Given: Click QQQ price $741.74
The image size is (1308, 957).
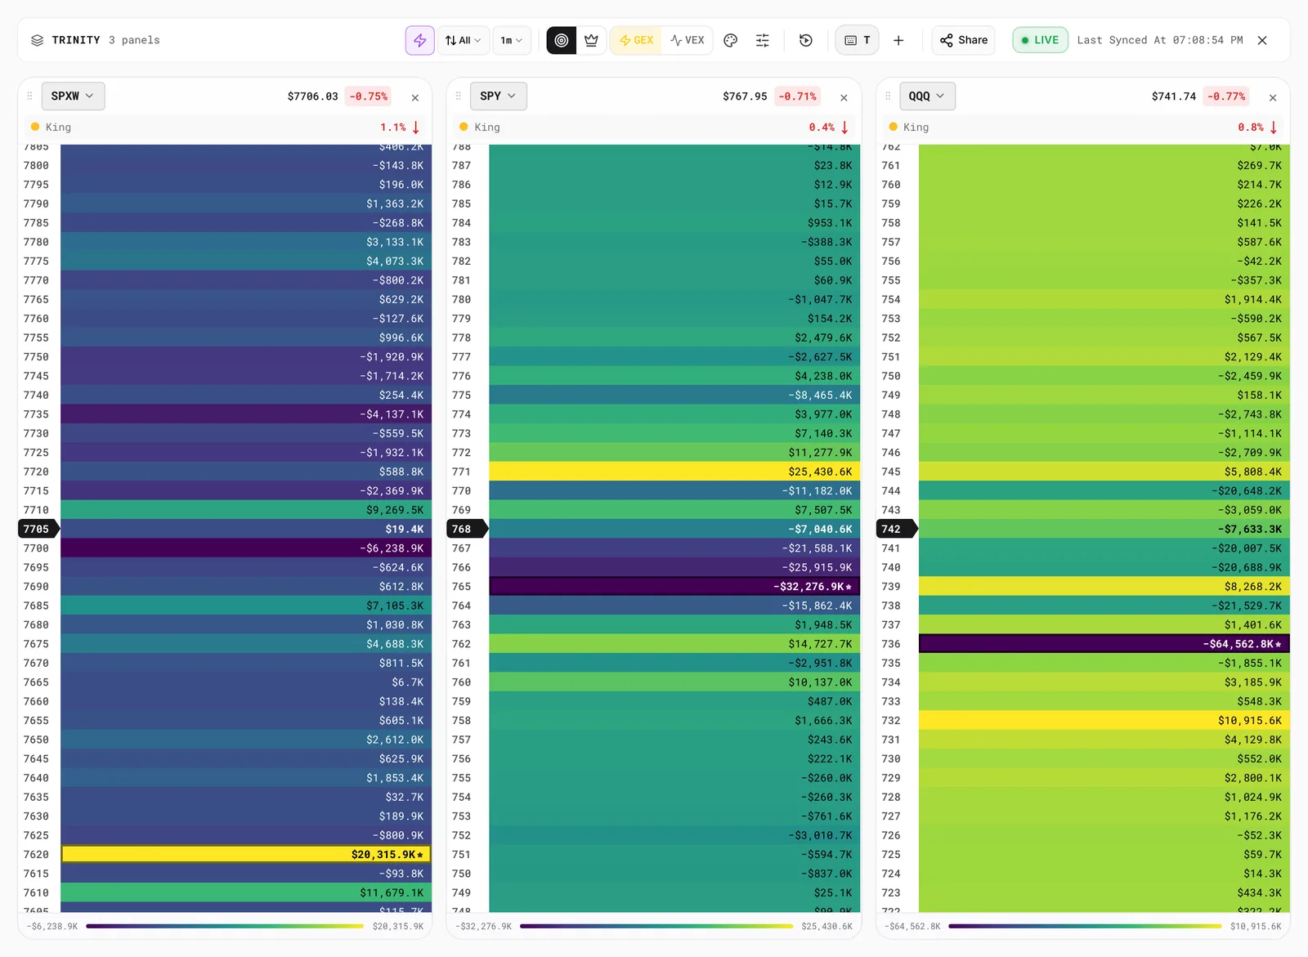Looking at the screenshot, I should [1174, 96].
